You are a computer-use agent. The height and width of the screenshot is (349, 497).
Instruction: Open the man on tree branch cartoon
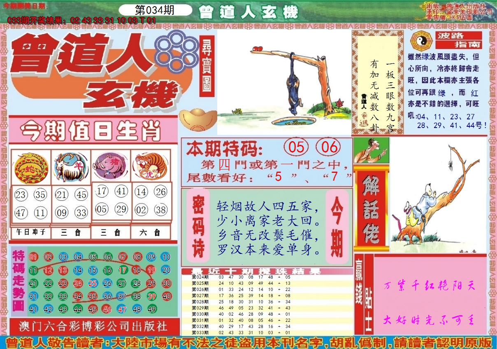(438, 195)
